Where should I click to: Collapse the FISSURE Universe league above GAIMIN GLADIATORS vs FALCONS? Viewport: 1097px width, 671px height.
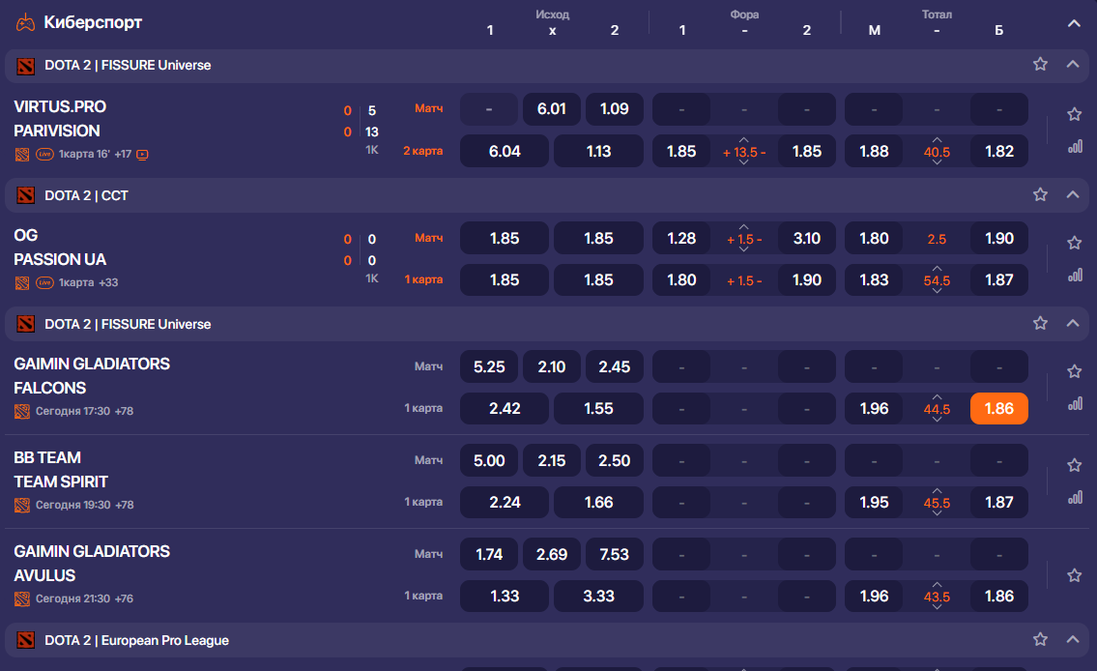pyautogui.click(x=1073, y=323)
